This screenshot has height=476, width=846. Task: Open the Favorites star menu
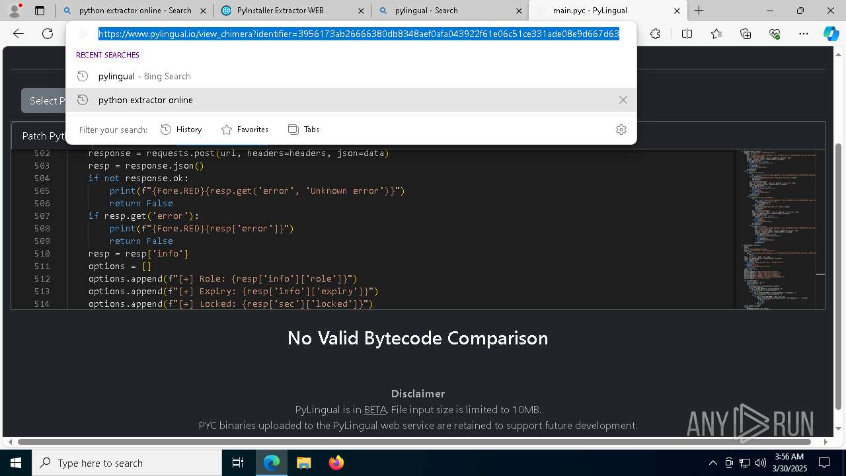point(716,34)
